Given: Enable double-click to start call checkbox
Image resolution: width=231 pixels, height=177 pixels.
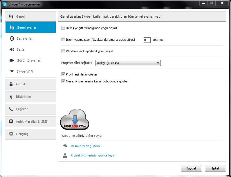Looking at the screenshot, I should click(63, 28).
